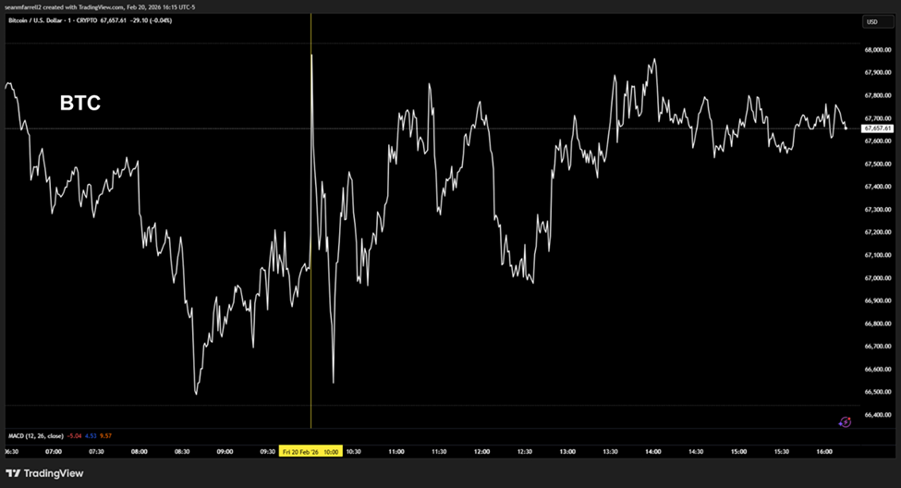The width and height of the screenshot is (901, 488).
Task: Click the 16:00 label on the time axis
Action: (x=824, y=451)
